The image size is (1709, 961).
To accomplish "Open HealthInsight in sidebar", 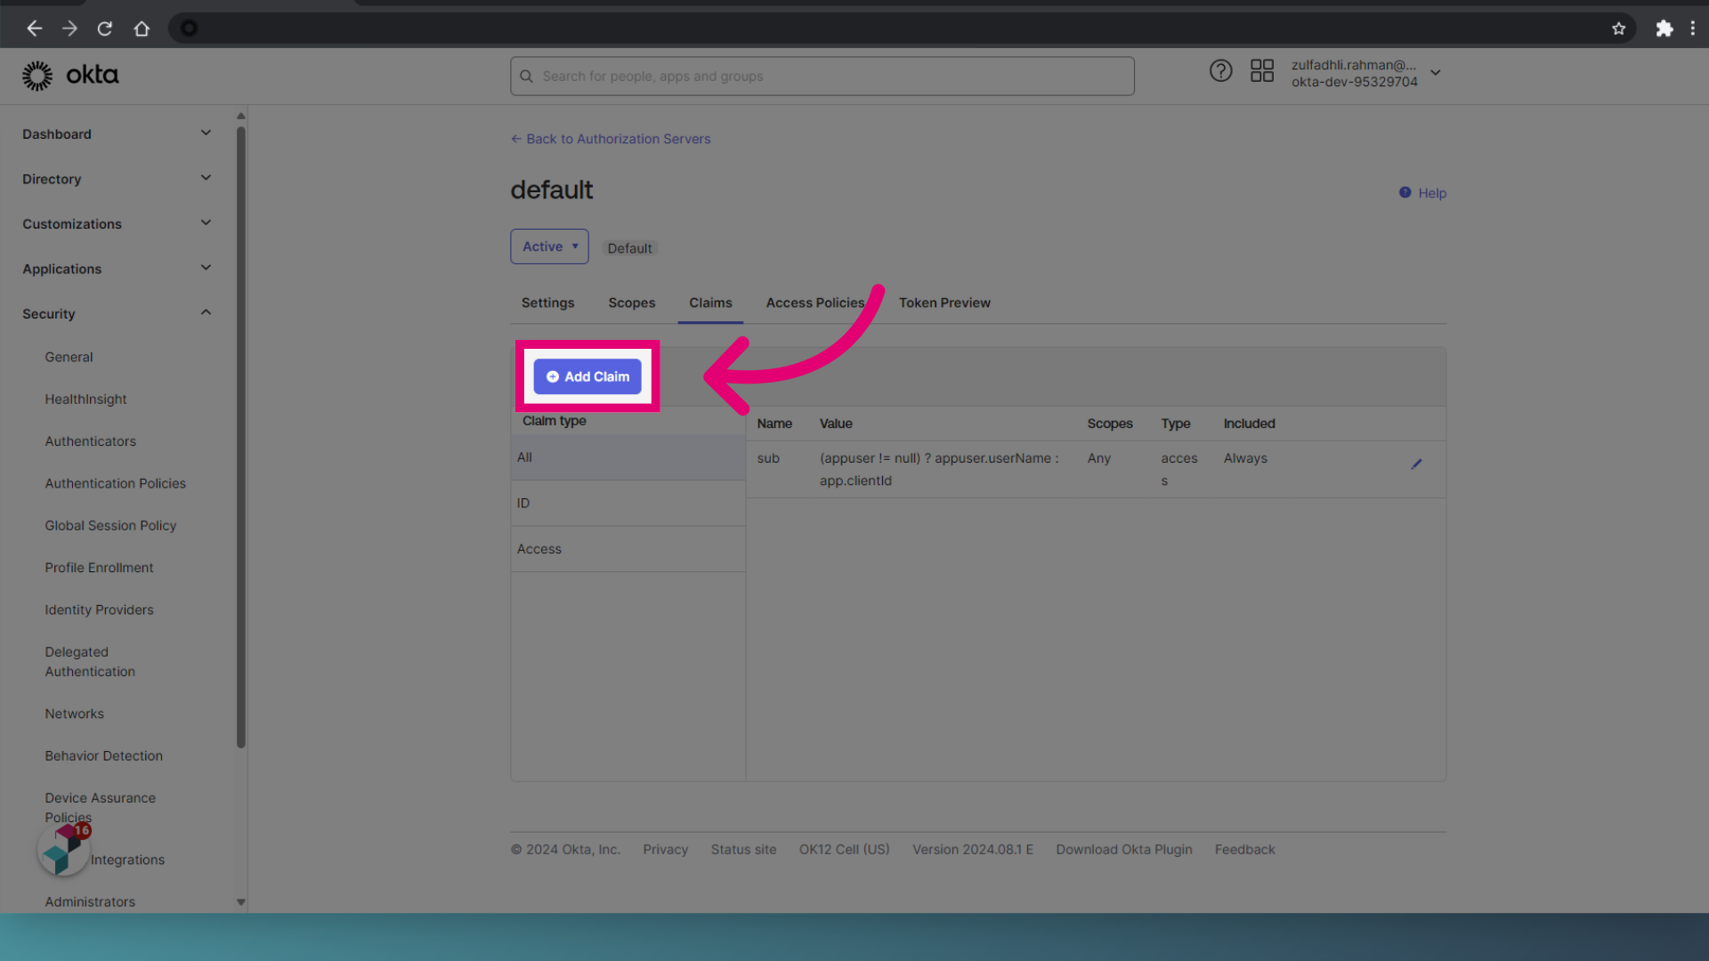I will point(85,399).
